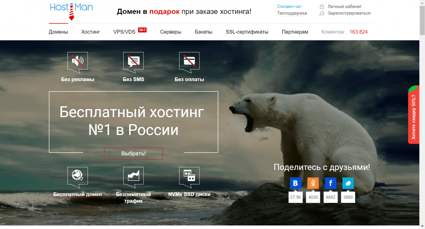
Task: Share via VKontakte icon
Action: 296,183
